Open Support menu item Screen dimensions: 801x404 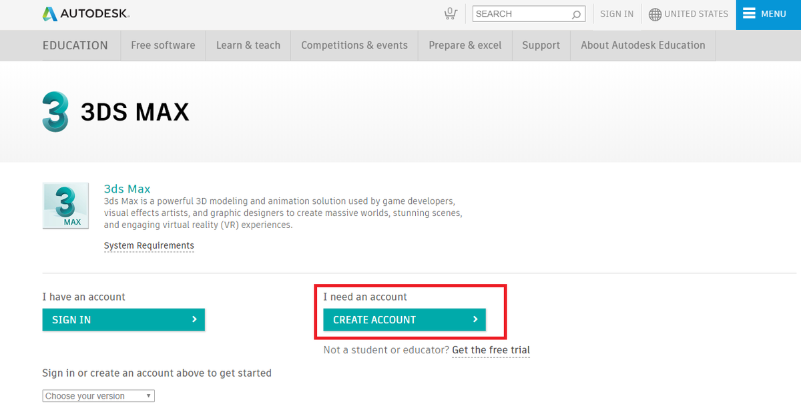click(541, 45)
